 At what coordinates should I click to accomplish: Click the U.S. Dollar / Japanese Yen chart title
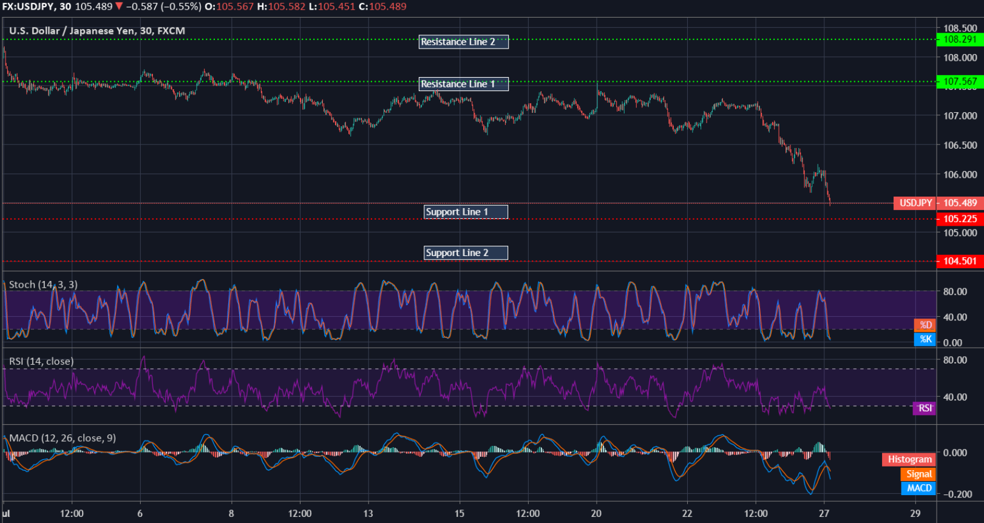tap(97, 30)
